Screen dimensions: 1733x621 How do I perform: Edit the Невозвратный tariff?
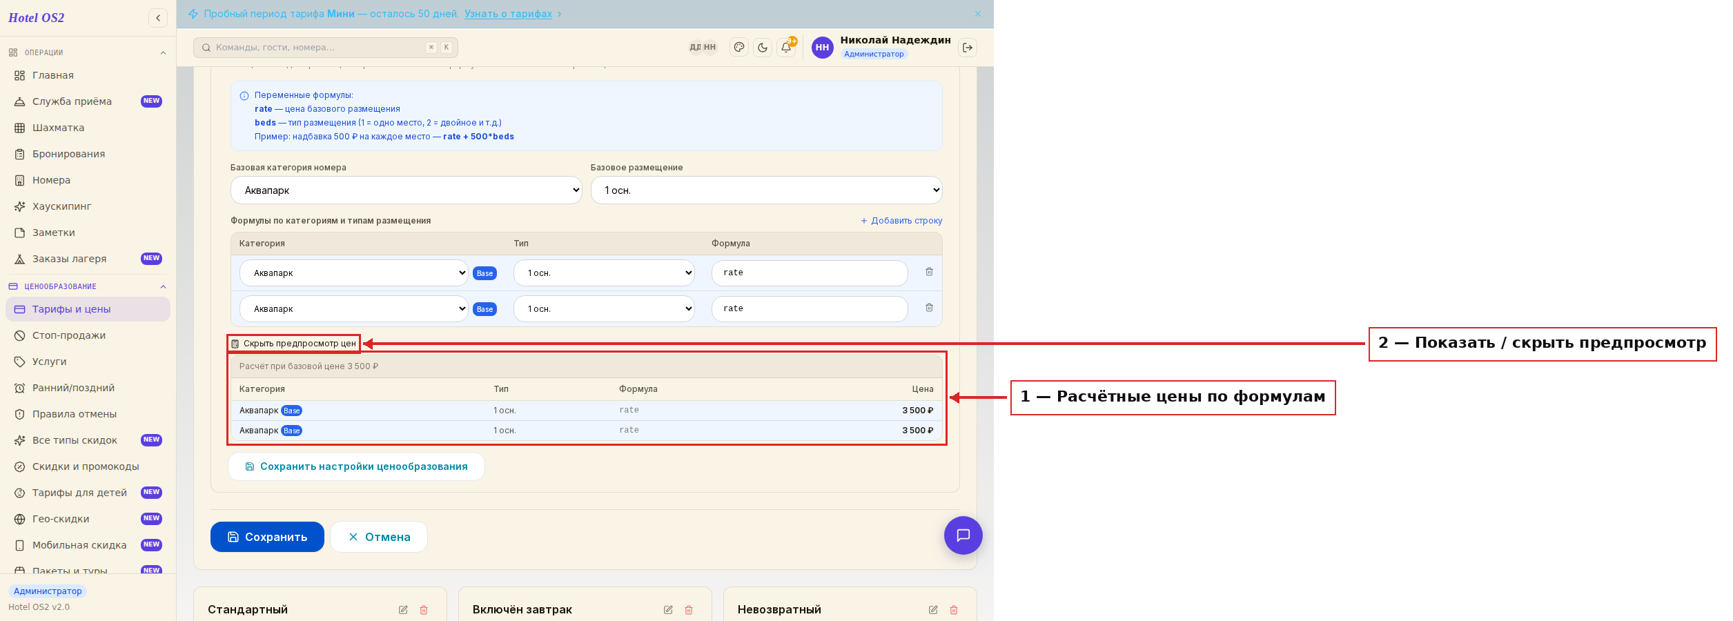(x=933, y=610)
